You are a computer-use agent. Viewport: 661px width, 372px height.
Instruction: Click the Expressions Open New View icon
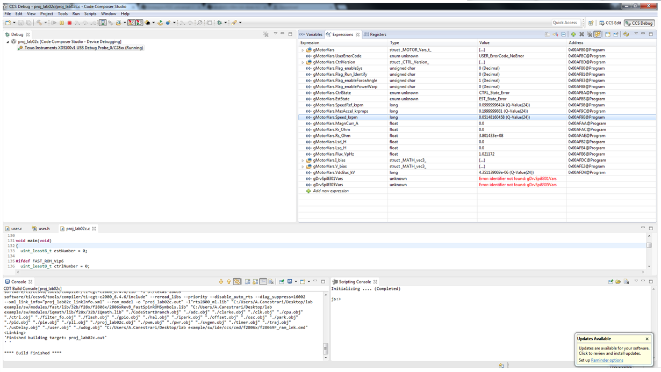608,34
